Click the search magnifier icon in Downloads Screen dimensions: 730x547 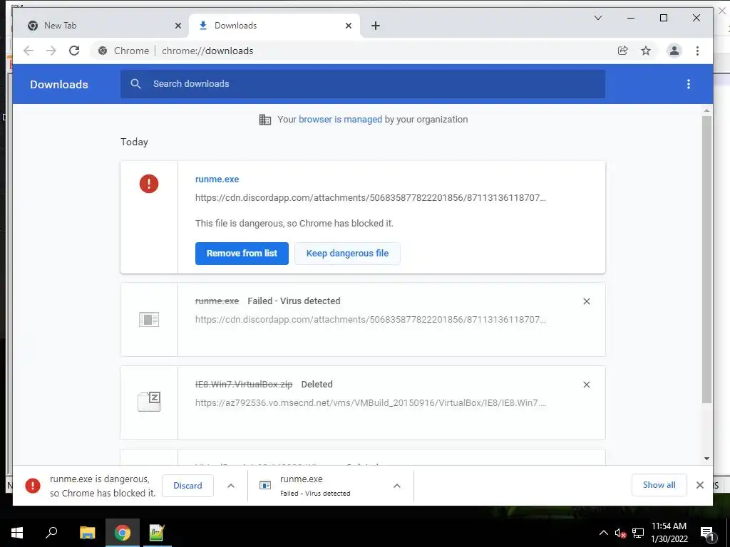coord(135,84)
